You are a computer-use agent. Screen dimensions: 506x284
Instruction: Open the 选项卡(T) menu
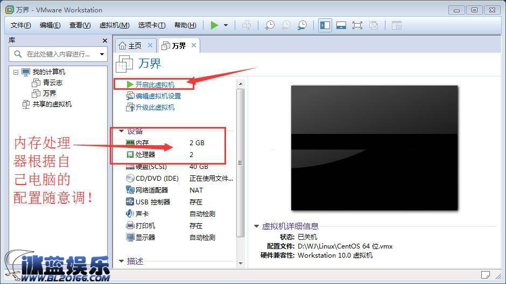pos(152,25)
